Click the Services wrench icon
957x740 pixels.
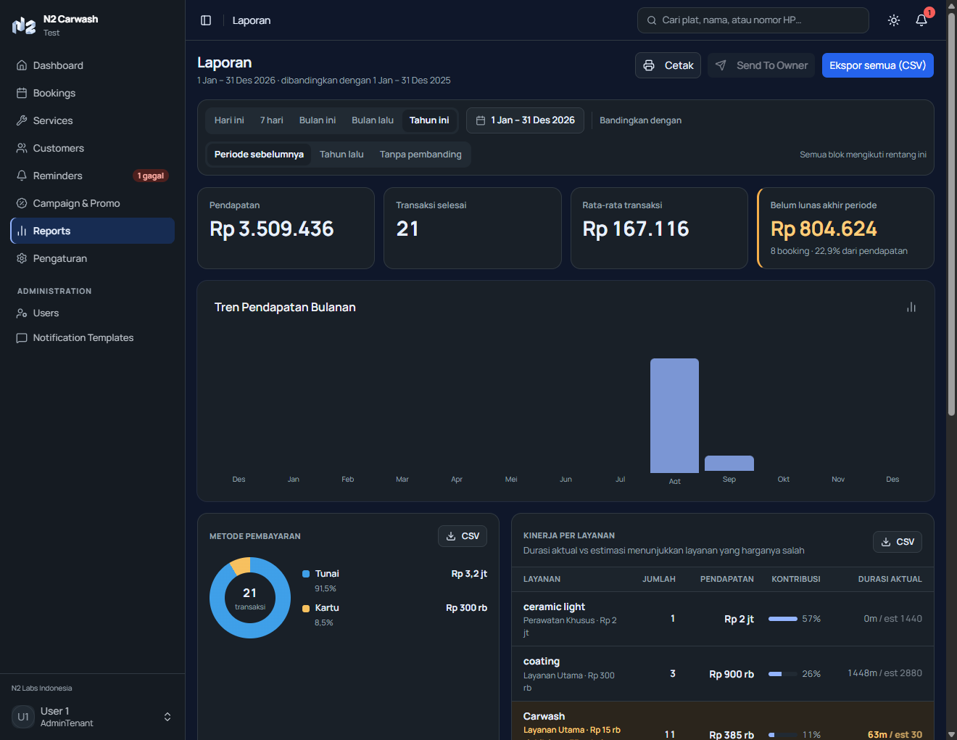pyautogui.click(x=22, y=120)
